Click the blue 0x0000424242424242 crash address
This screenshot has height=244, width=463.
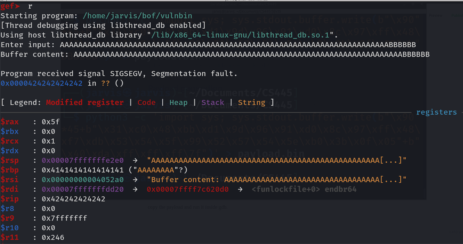pyautogui.click(x=41, y=83)
